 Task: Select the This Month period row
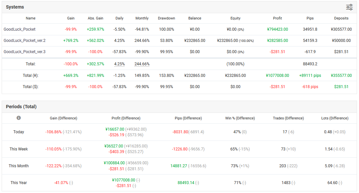pyautogui.click(x=179, y=166)
